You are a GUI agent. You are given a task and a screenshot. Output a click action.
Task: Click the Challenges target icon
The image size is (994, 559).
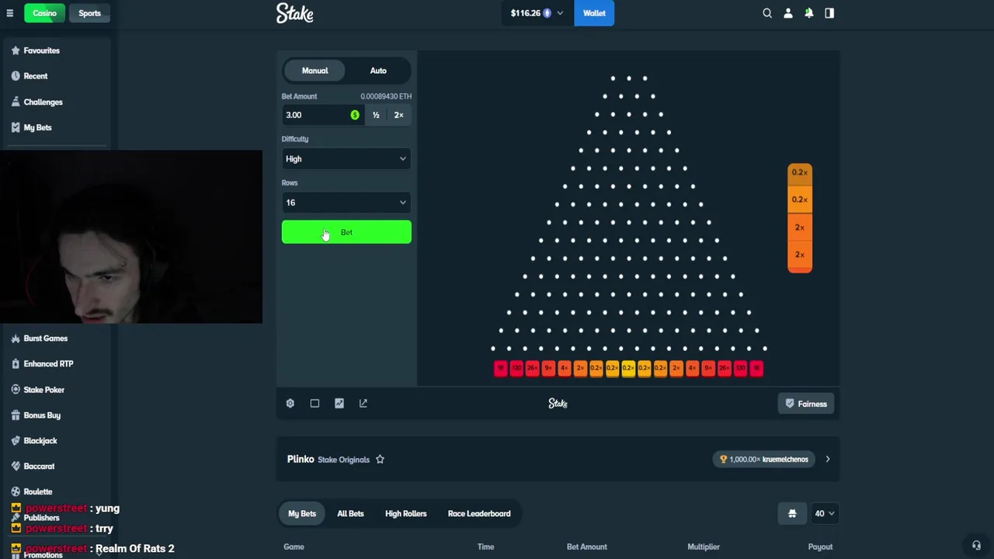tap(16, 102)
